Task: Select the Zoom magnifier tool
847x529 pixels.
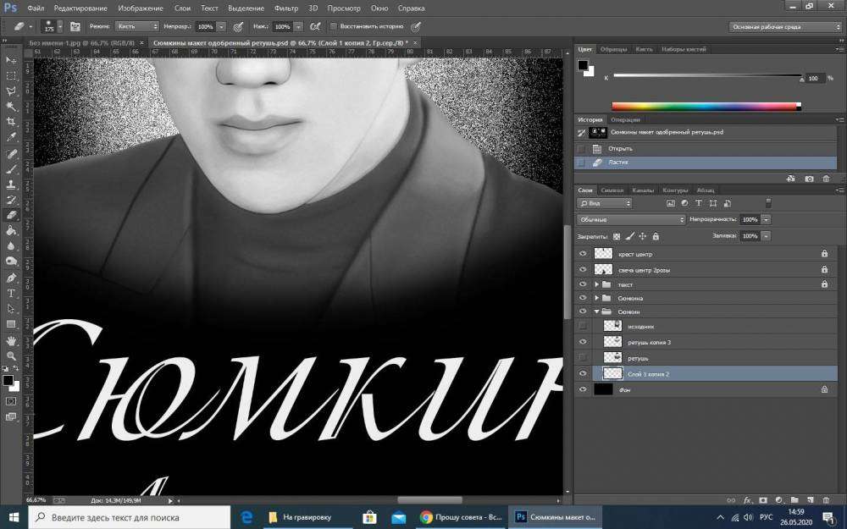Action: [x=11, y=355]
